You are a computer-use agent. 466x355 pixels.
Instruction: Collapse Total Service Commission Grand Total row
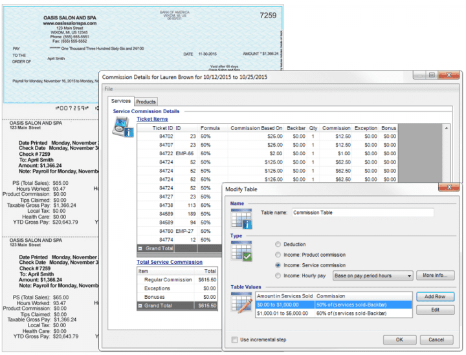coord(140,305)
